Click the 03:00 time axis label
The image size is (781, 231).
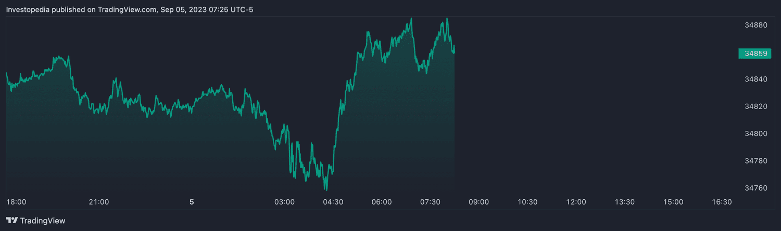coord(284,201)
